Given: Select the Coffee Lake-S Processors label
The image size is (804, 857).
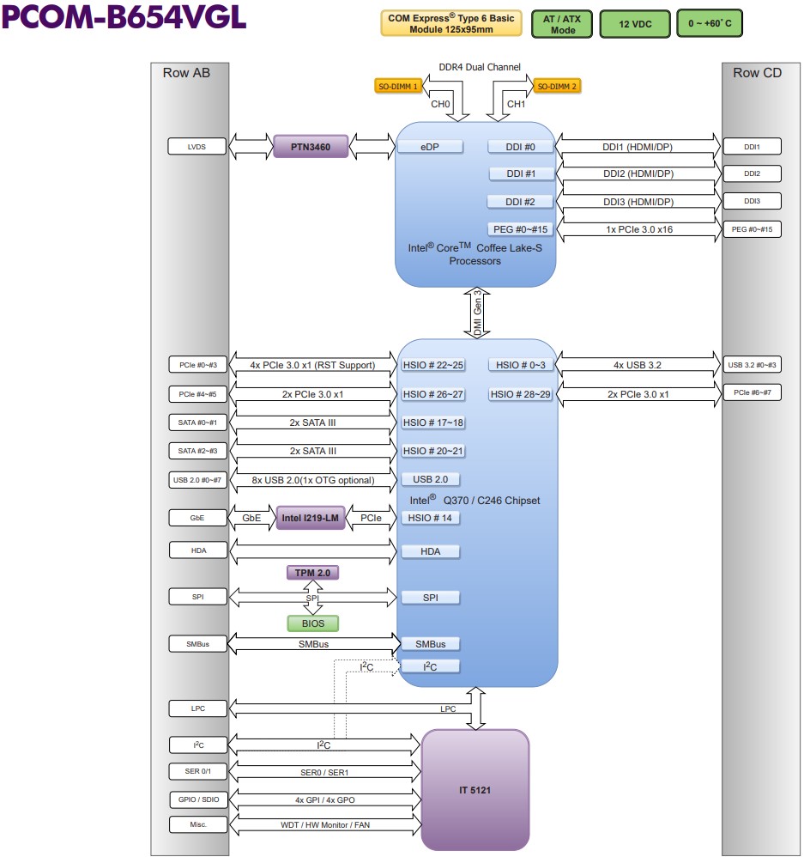Looking at the screenshot, I should pyautogui.click(x=475, y=254).
